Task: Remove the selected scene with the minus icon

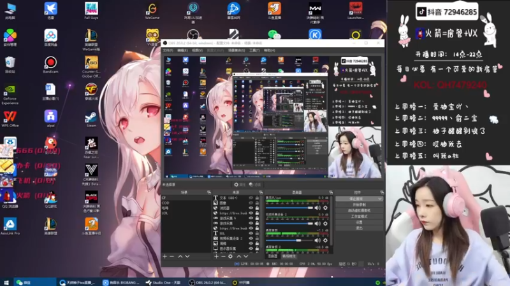Action: coord(171,257)
